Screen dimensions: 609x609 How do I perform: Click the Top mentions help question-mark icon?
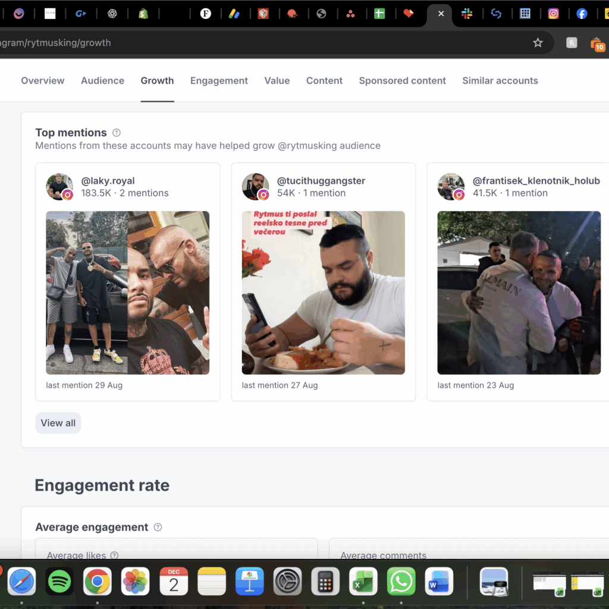pyautogui.click(x=117, y=133)
